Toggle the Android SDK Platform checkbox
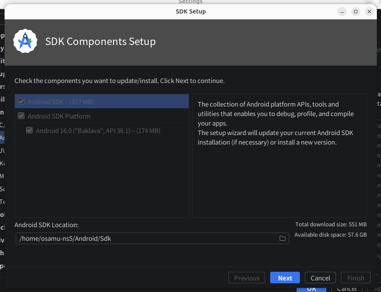 coord(21,116)
